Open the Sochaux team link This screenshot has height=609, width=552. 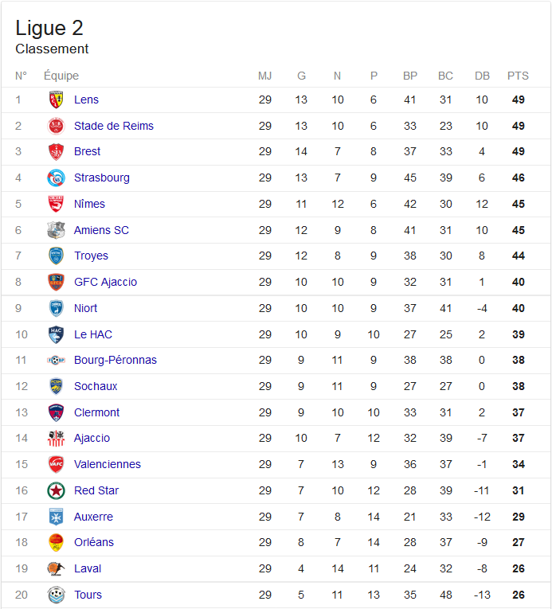coord(96,386)
